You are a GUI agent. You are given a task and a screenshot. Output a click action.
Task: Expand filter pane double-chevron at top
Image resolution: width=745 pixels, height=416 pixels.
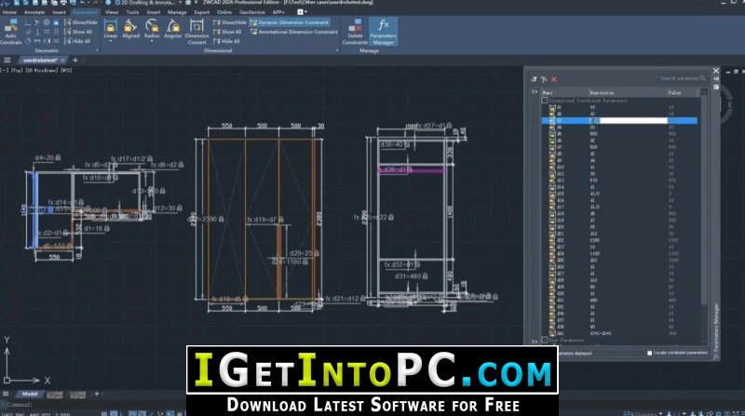click(535, 92)
